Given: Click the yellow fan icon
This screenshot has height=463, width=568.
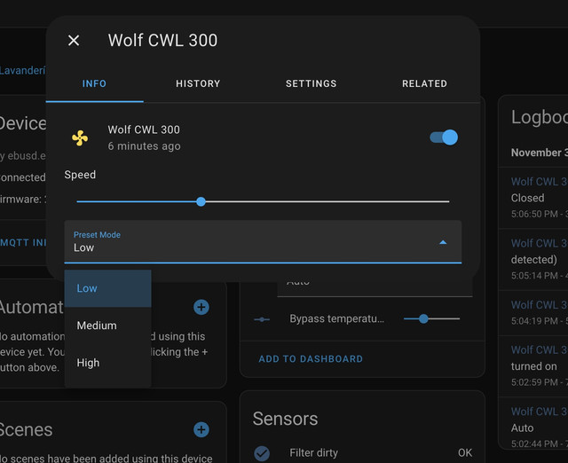Looking at the screenshot, I should (80, 137).
